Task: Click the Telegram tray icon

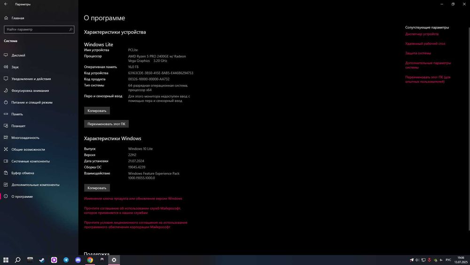Action: (412, 260)
